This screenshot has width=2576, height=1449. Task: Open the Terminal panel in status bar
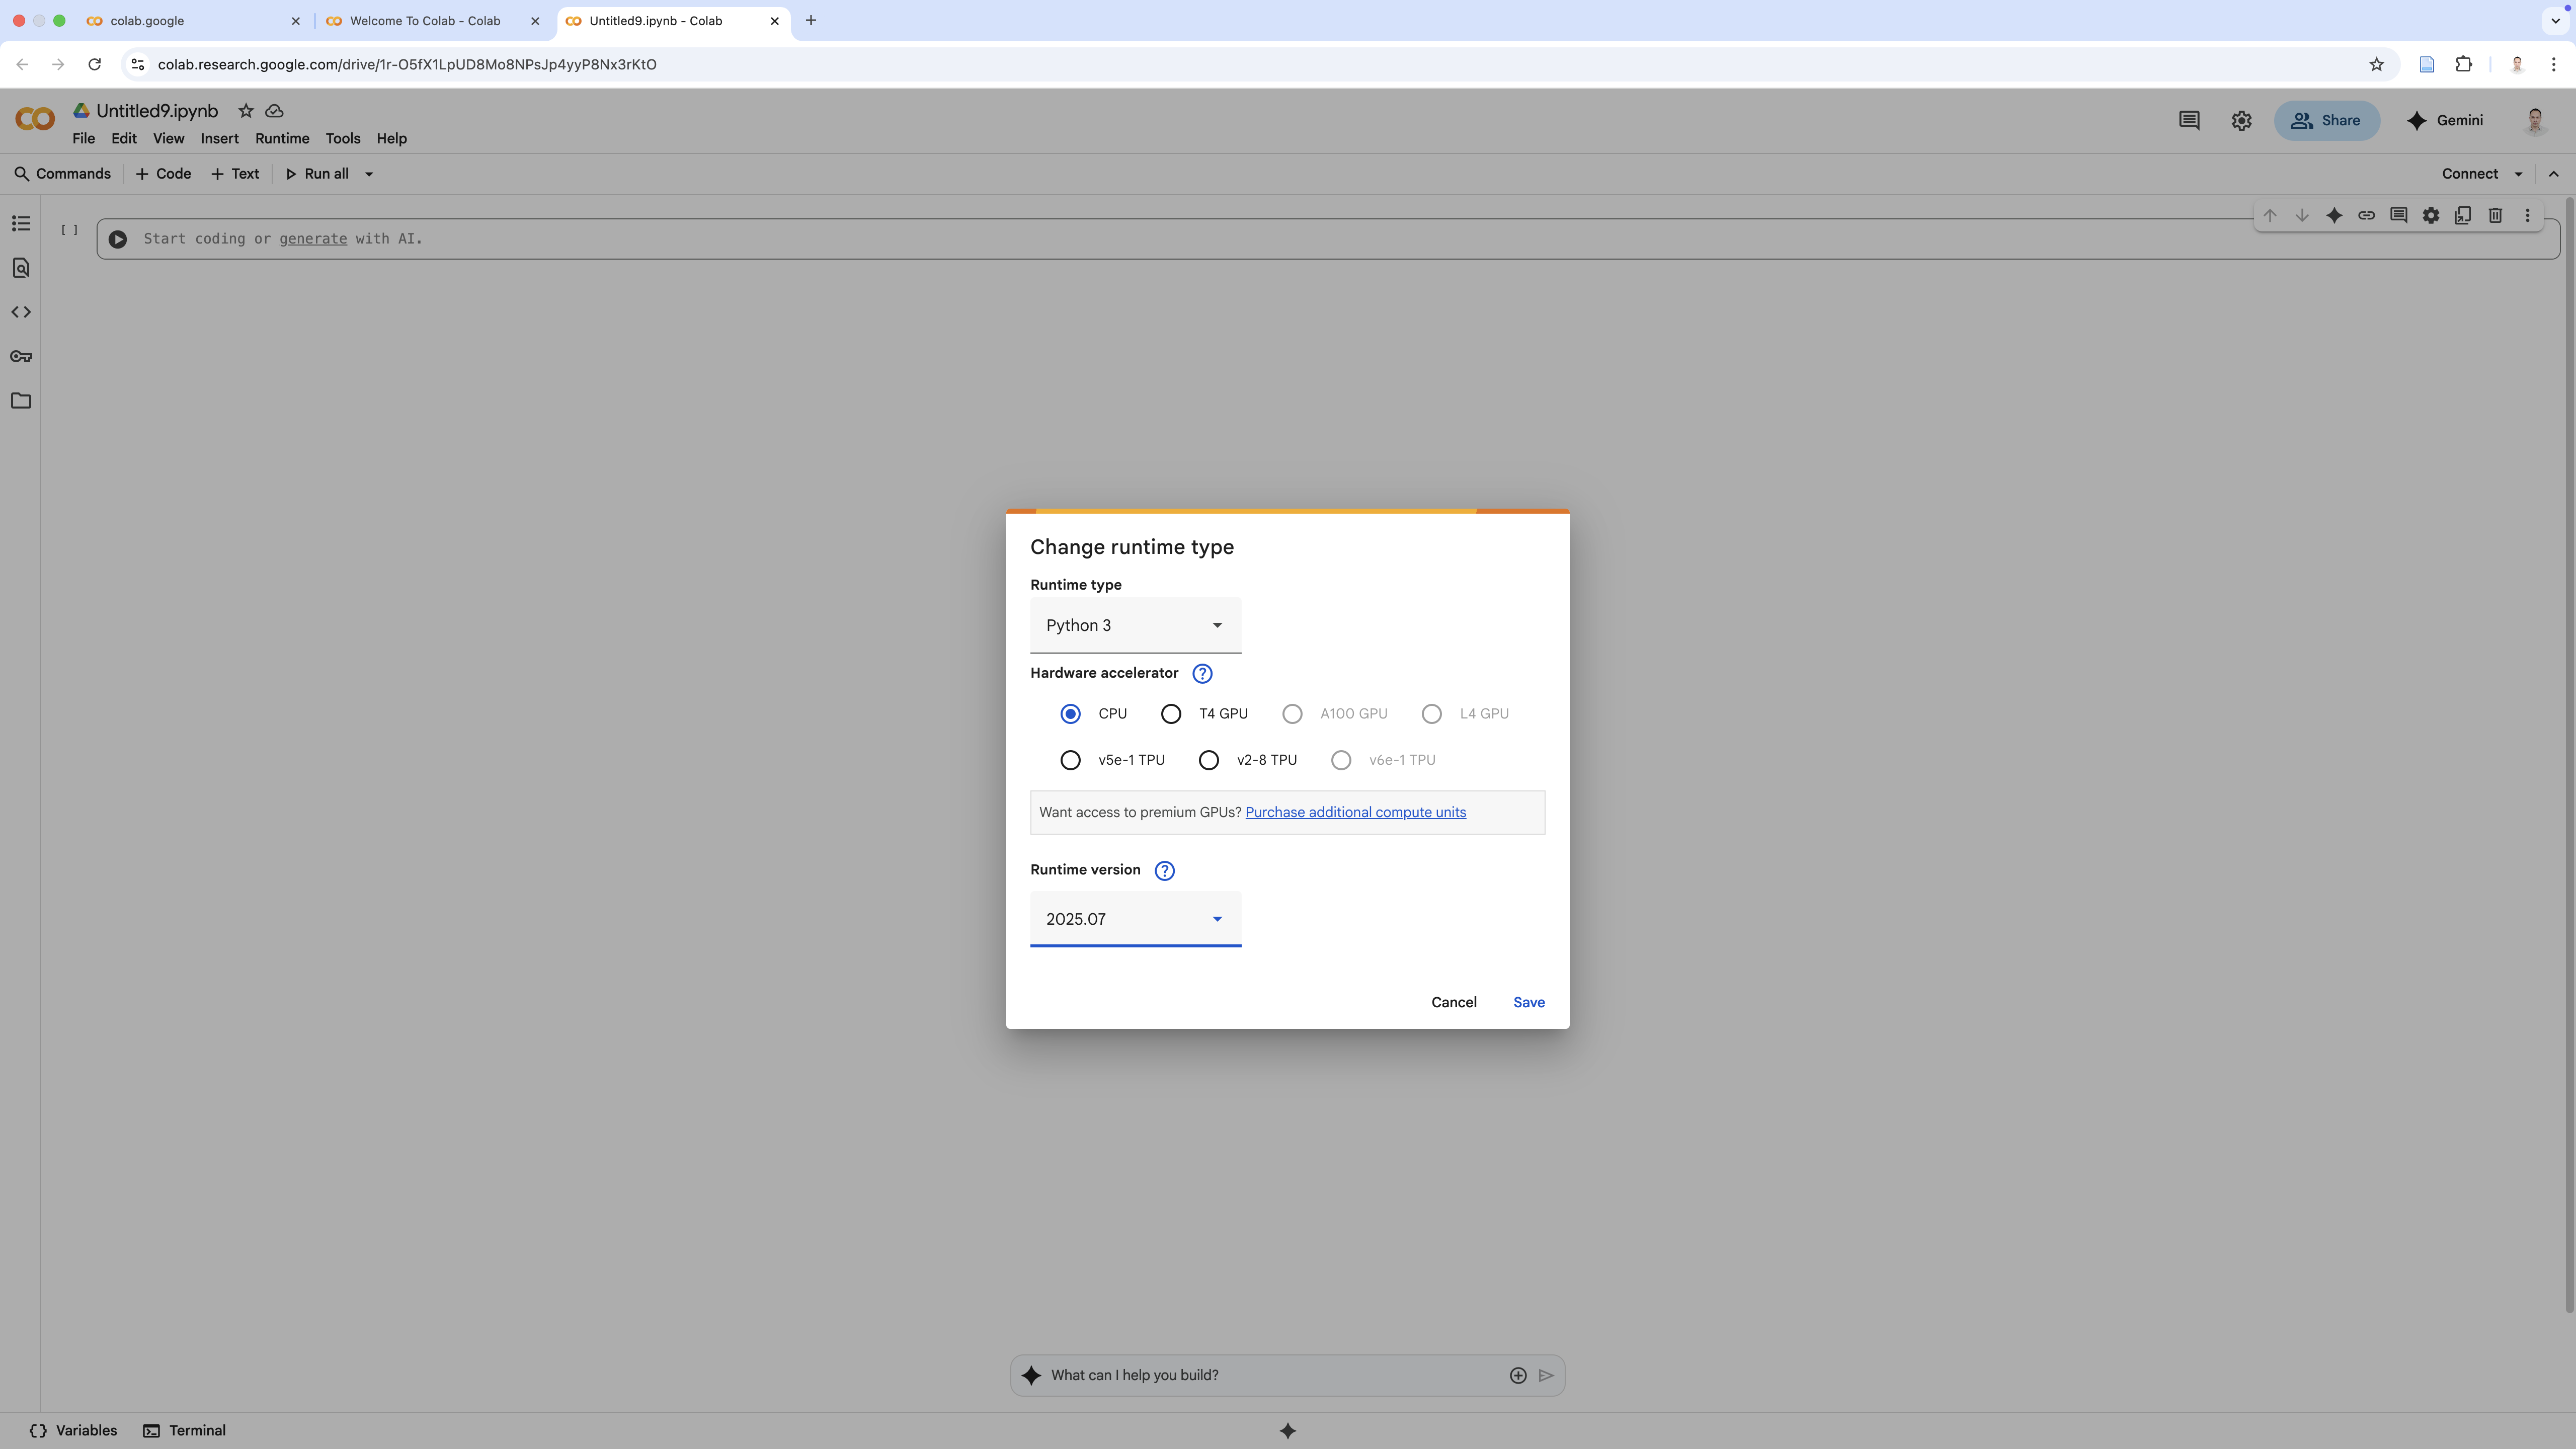click(185, 1430)
